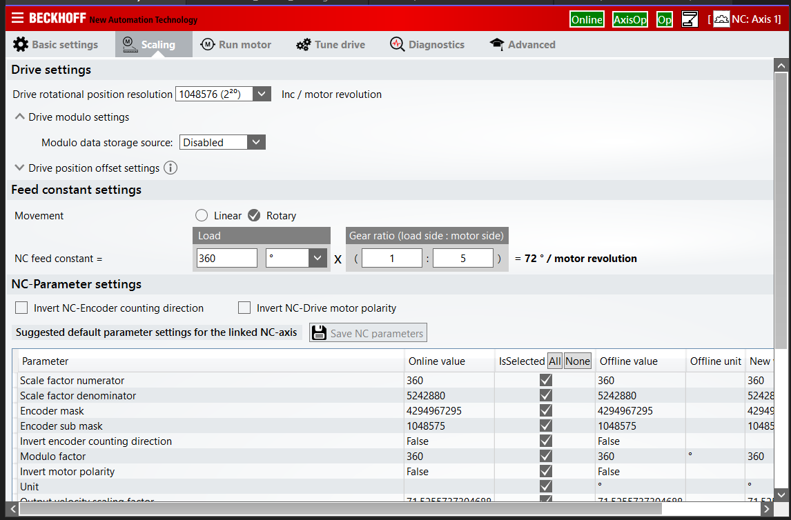Click the Basic settings gear icon

pos(21,44)
